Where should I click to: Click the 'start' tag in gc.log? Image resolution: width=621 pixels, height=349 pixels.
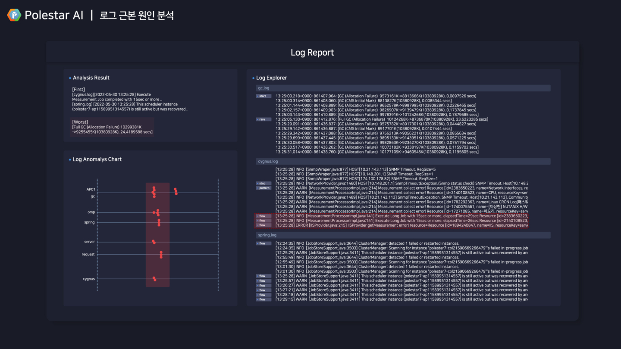tap(262, 96)
